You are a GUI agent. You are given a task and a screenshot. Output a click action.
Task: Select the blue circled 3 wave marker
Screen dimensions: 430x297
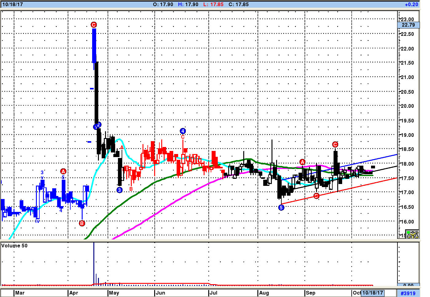click(x=119, y=190)
